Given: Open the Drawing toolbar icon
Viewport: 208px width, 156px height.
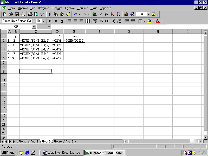Looking at the screenshot, I should pyautogui.click(x=132, y=14).
